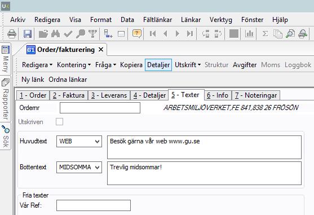This screenshot has height=215, width=314.
Task: Click the Trevlig midsommar text area
Action: pyautogui.click(x=204, y=173)
